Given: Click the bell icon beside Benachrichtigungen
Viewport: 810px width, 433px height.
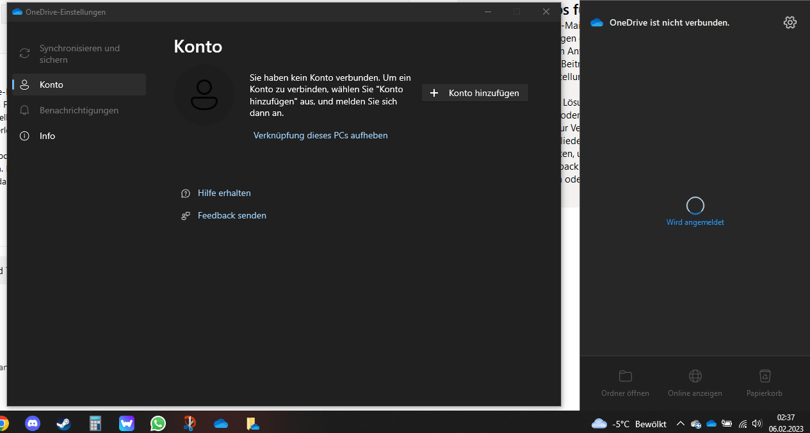Looking at the screenshot, I should click(x=24, y=110).
